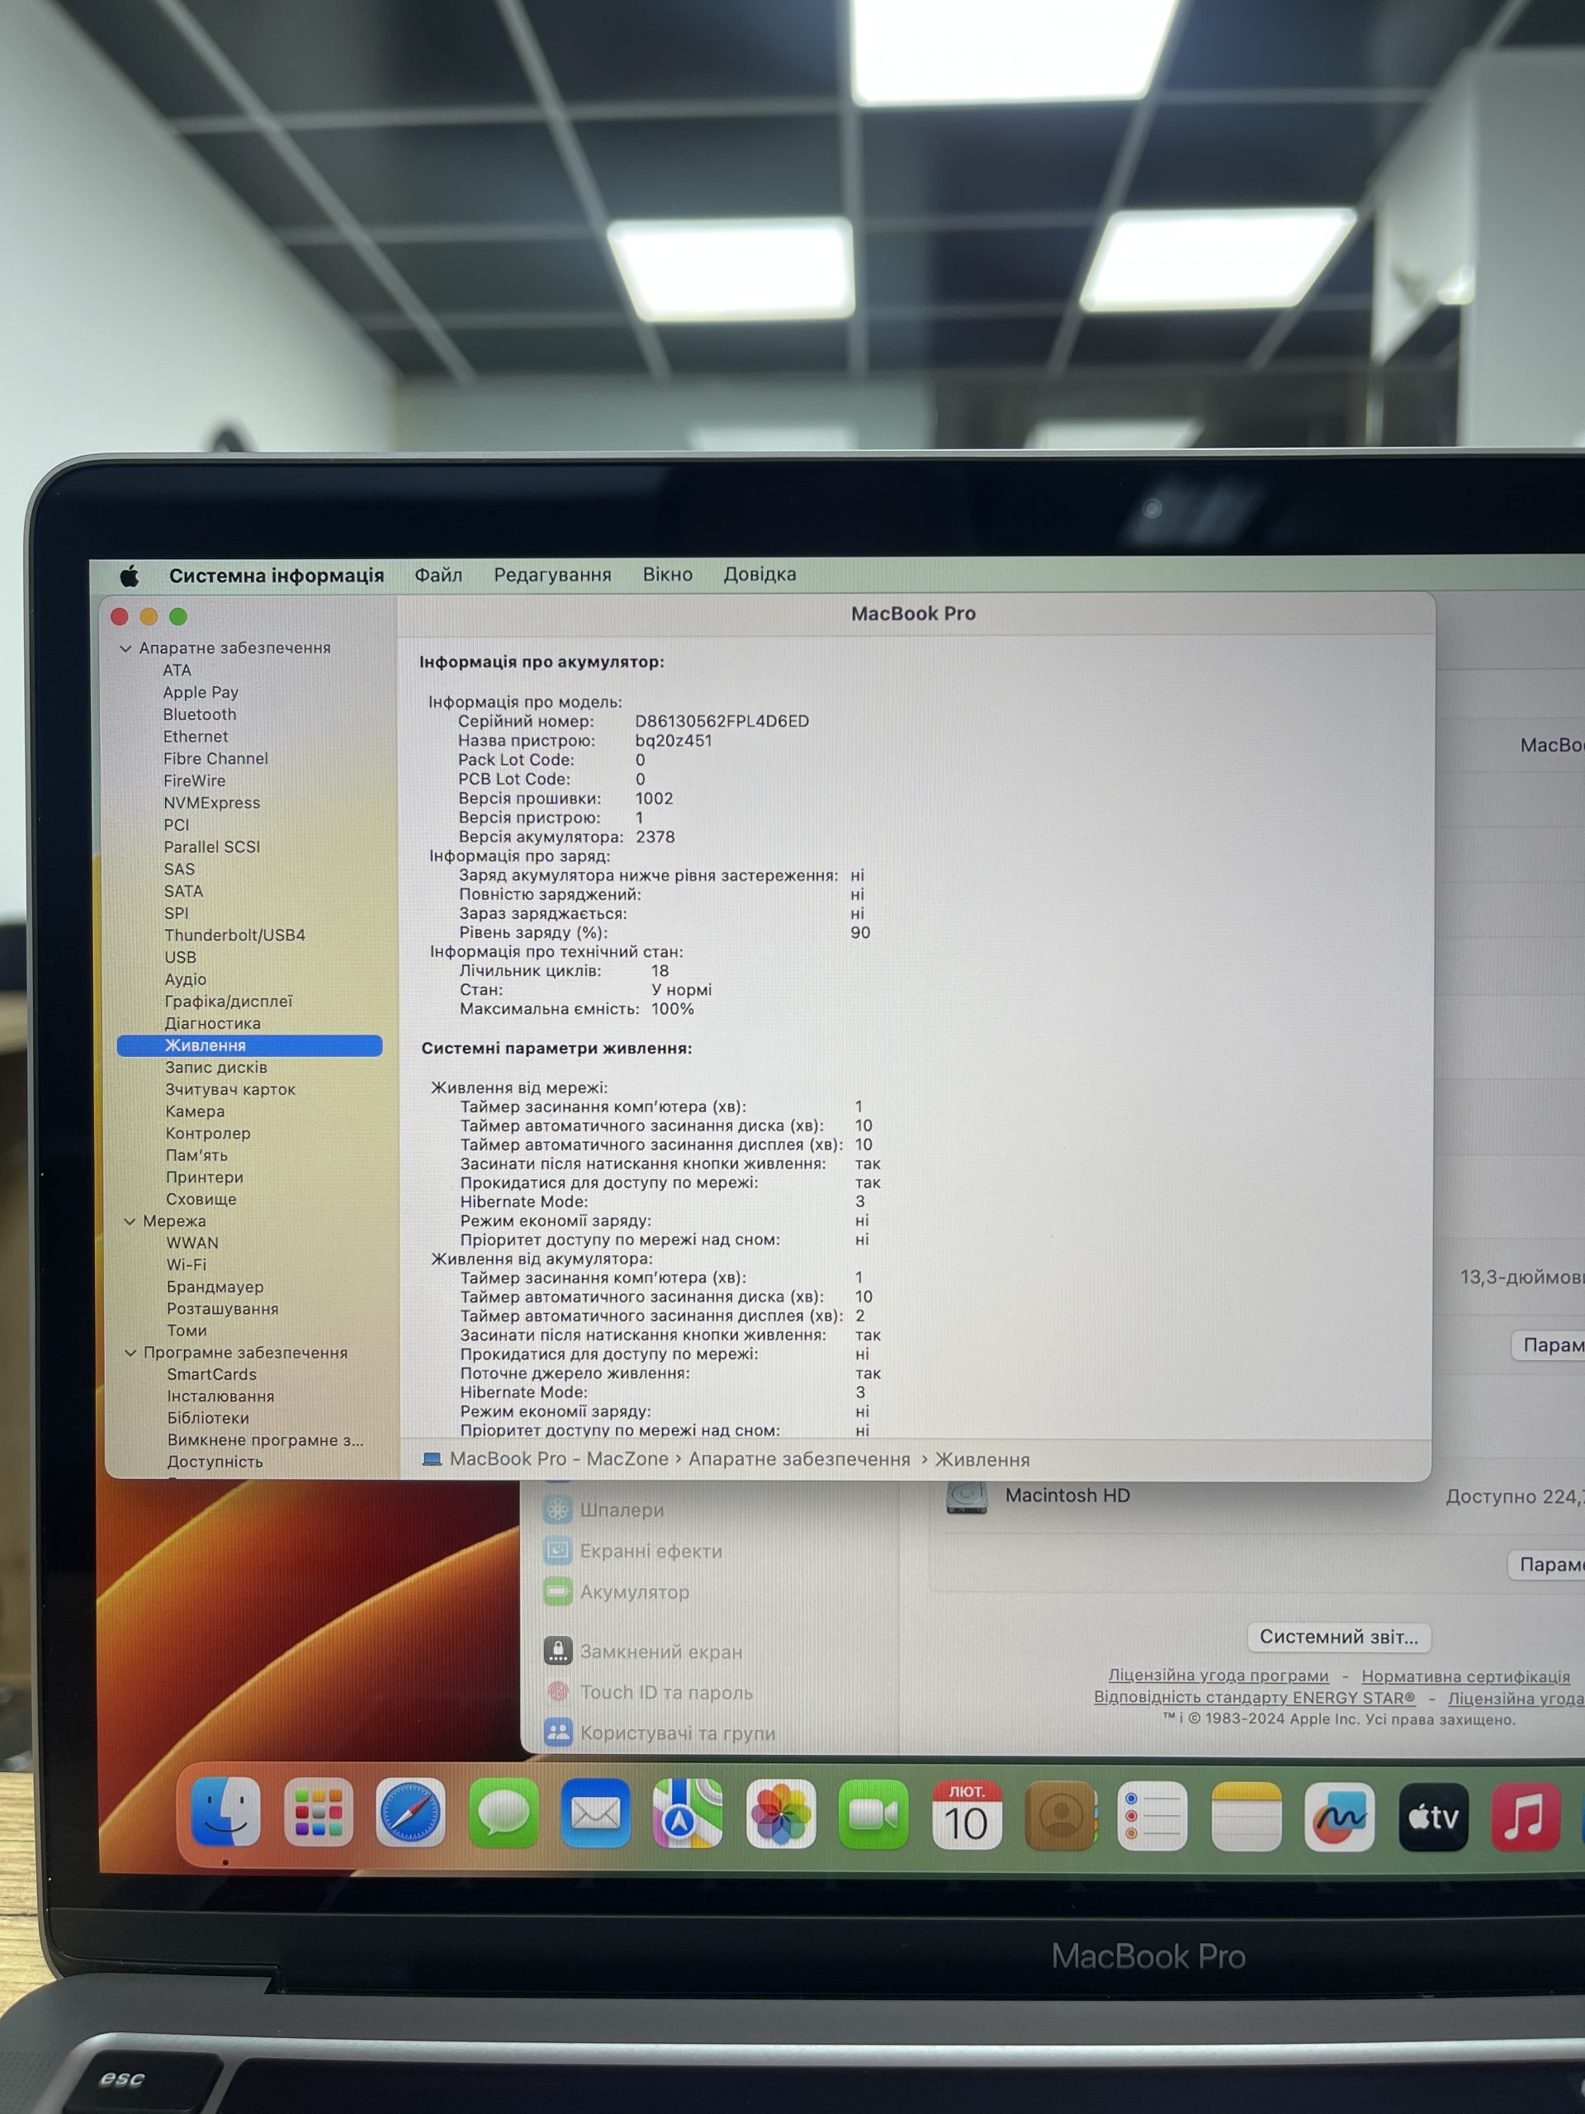Click Рівень заряду value 90

861,933
